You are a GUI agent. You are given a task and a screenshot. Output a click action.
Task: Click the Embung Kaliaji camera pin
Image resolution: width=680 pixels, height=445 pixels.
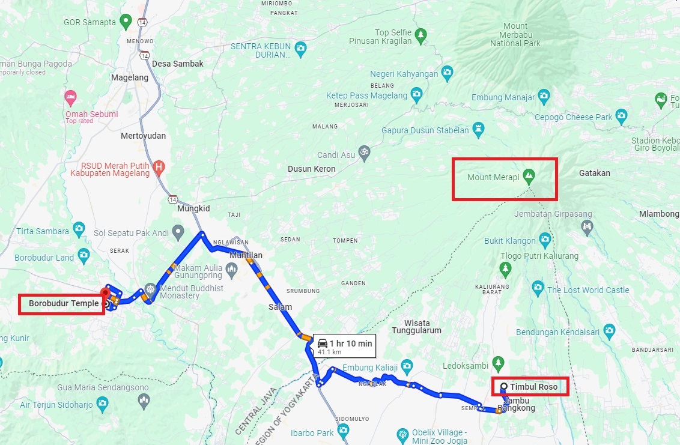407,367
